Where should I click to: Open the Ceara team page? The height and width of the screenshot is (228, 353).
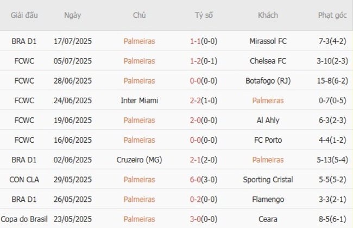pos(268,219)
